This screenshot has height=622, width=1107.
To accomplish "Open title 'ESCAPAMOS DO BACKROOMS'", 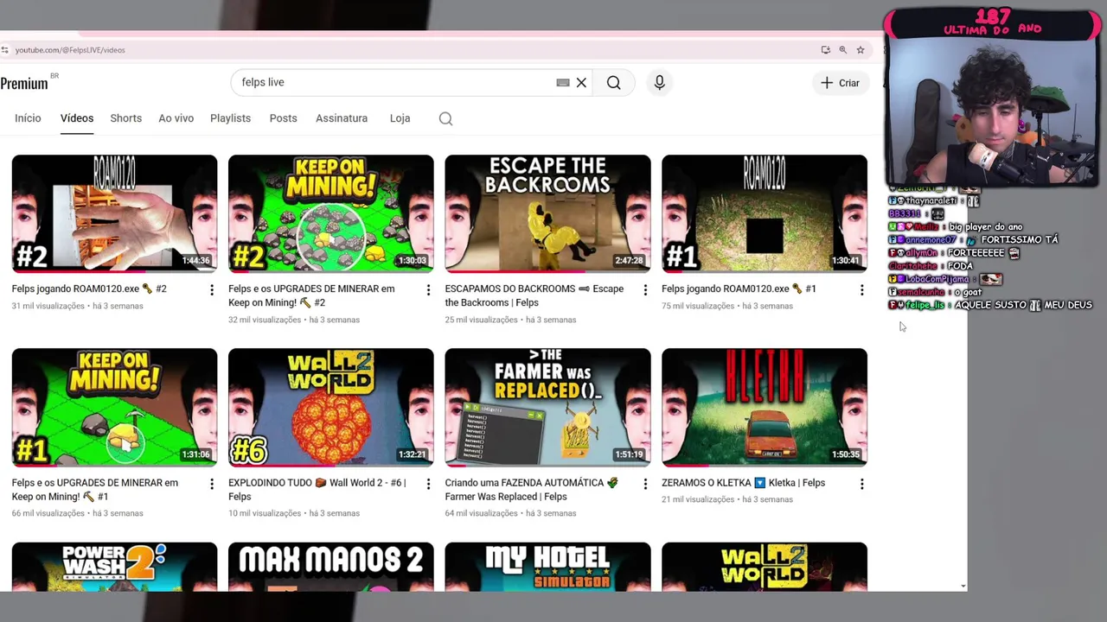I will [x=534, y=295].
